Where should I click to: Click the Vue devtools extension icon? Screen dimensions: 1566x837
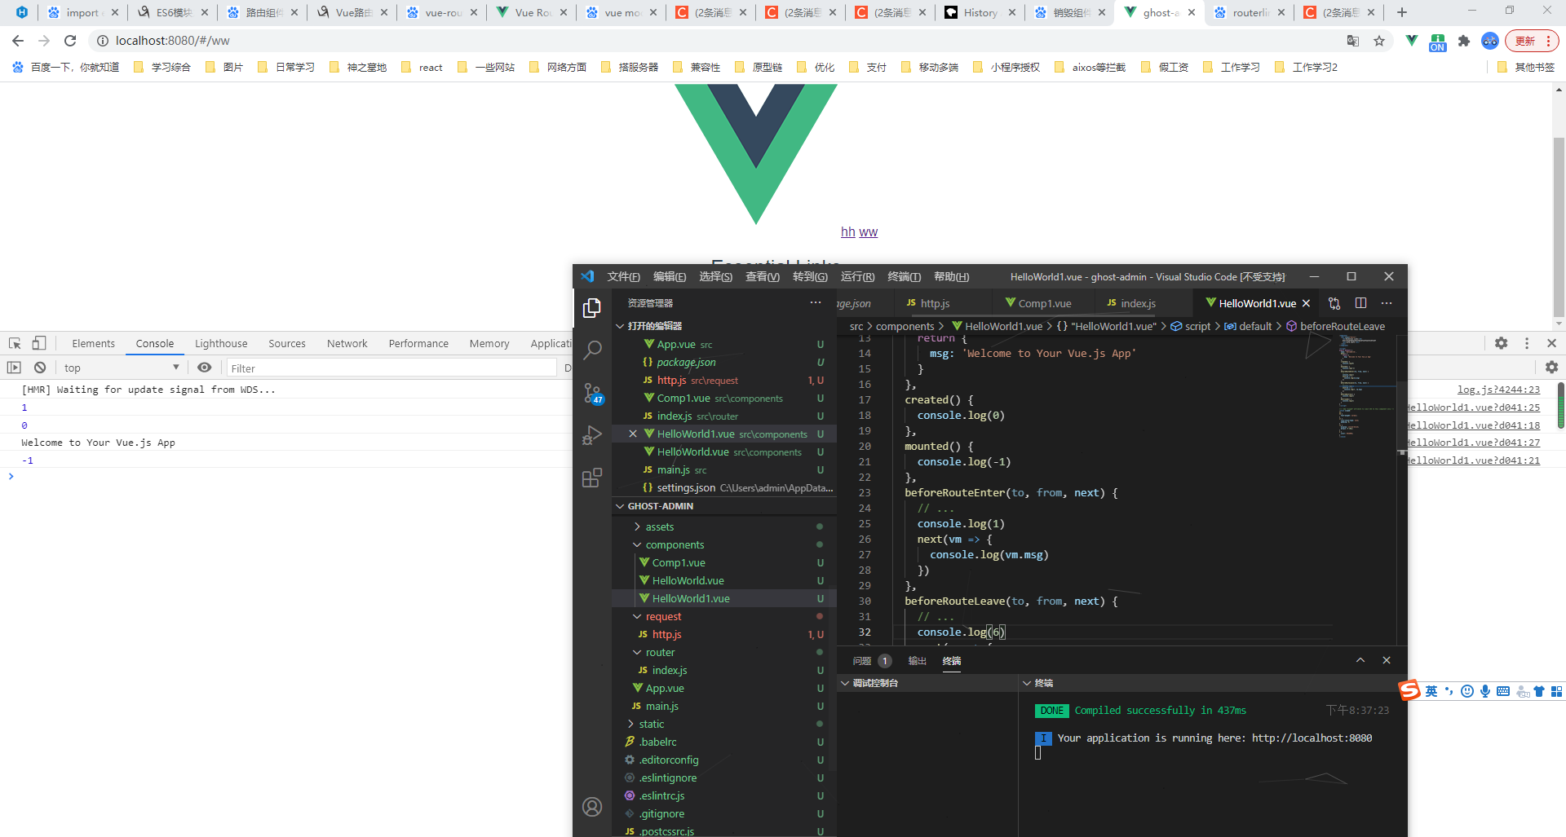(x=1412, y=41)
